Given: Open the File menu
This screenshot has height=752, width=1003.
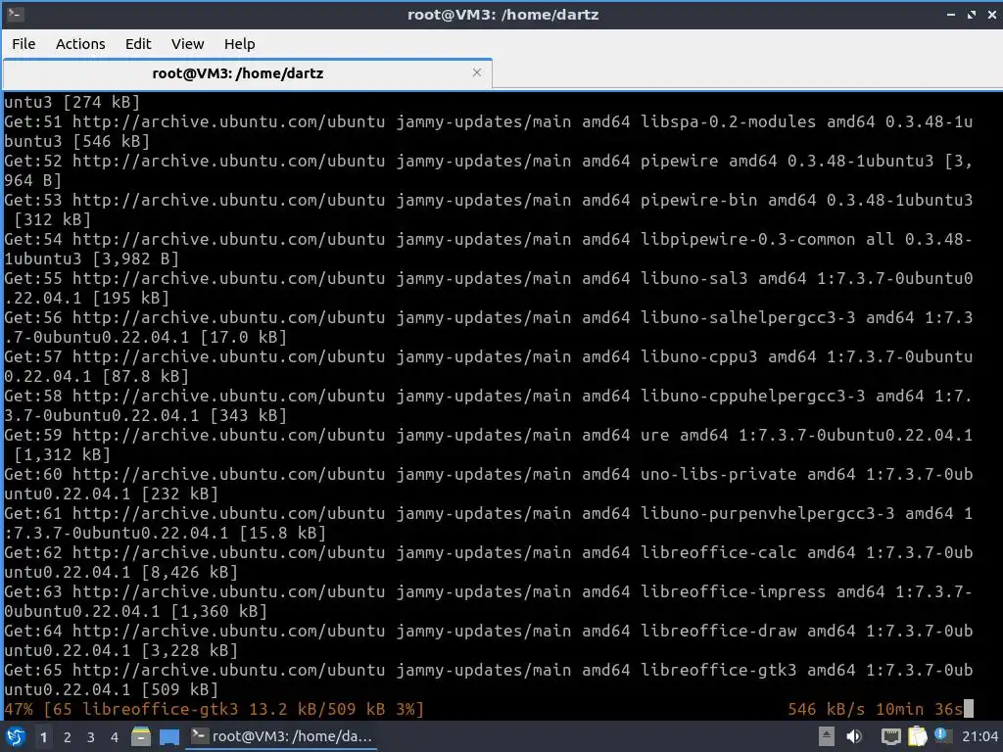Looking at the screenshot, I should pyautogui.click(x=24, y=44).
